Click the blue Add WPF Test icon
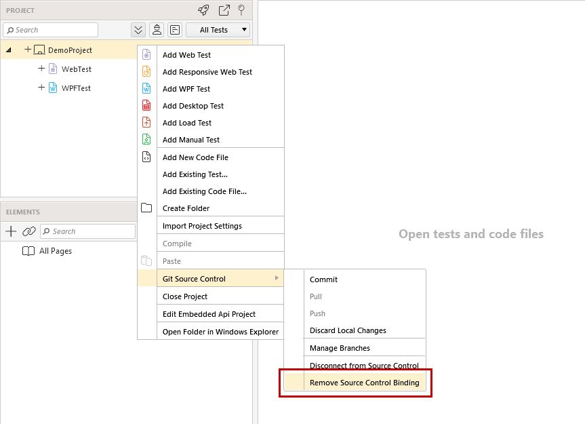The height and width of the screenshot is (424, 585). (146, 88)
